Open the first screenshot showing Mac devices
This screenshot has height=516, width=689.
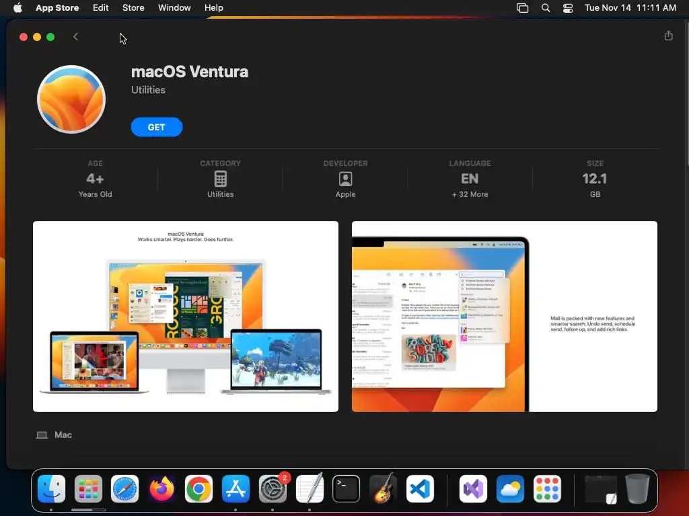click(186, 316)
